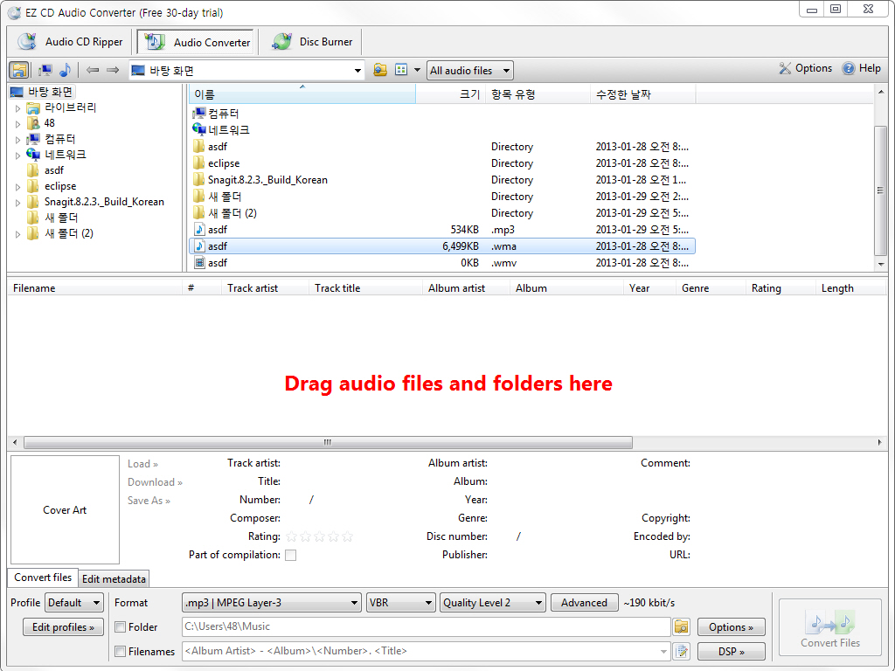
Task: Select the asdf .mp3 file
Action: pyautogui.click(x=441, y=230)
